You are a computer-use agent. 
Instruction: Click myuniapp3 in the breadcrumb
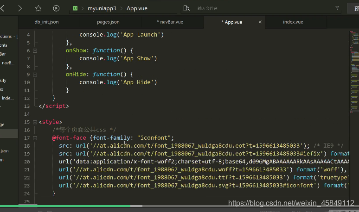coord(102,8)
